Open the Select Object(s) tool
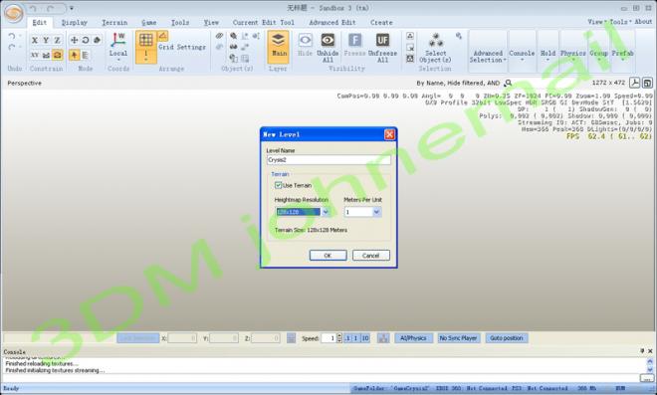The height and width of the screenshot is (395, 657). pyautogui.click(x=435, y=40)
